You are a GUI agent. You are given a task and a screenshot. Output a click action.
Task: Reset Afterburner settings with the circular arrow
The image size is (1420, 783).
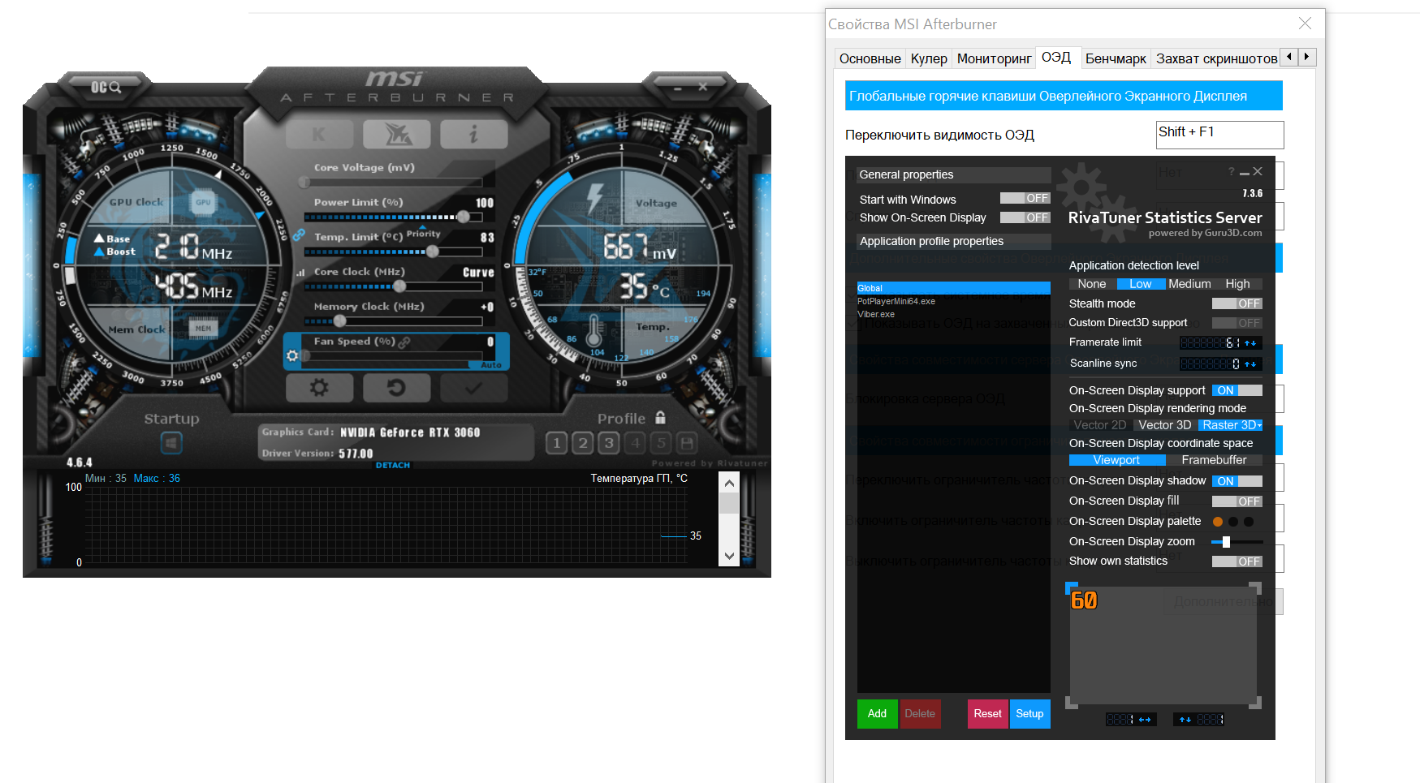click(397, 388)
